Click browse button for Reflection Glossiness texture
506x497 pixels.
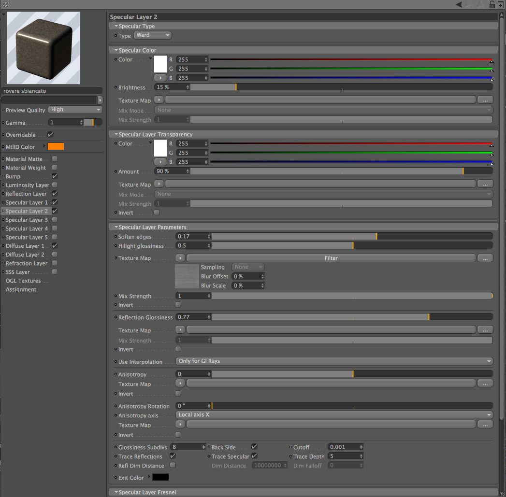click(x=485, y=330)
